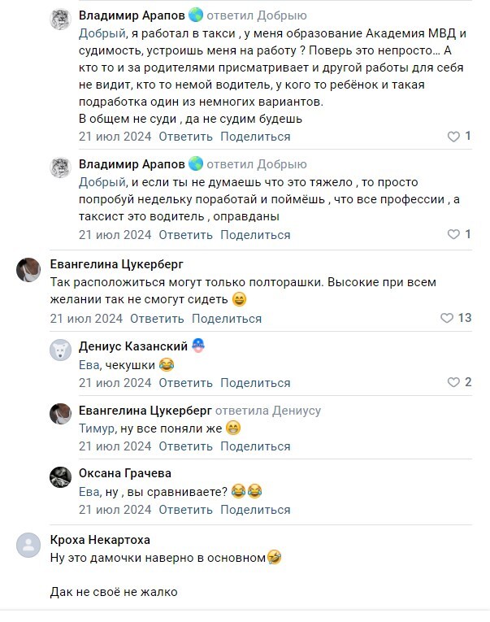Reply to Оксана Грачева's comment
The width and height of the screenshot is (490, 622).
pos(185,510)
